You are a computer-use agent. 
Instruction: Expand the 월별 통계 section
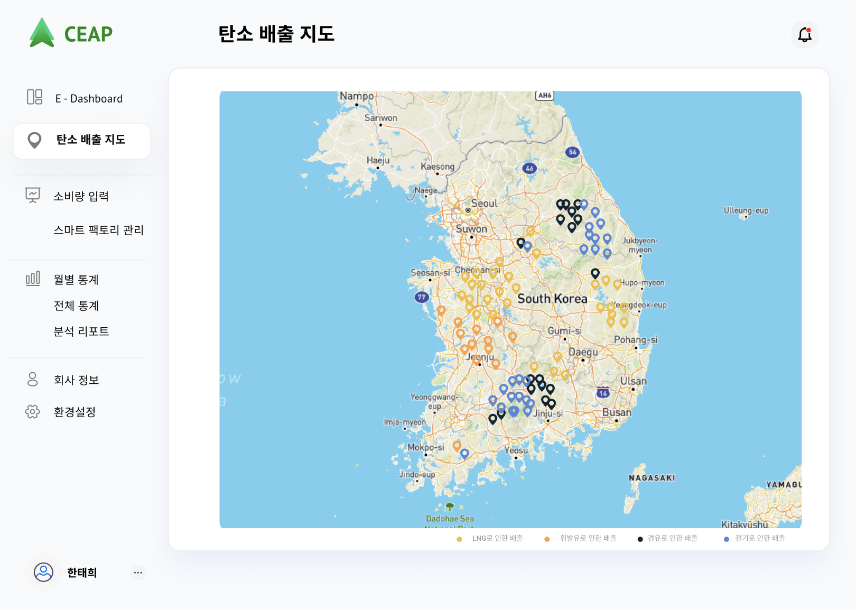click(x=77, y=280)
